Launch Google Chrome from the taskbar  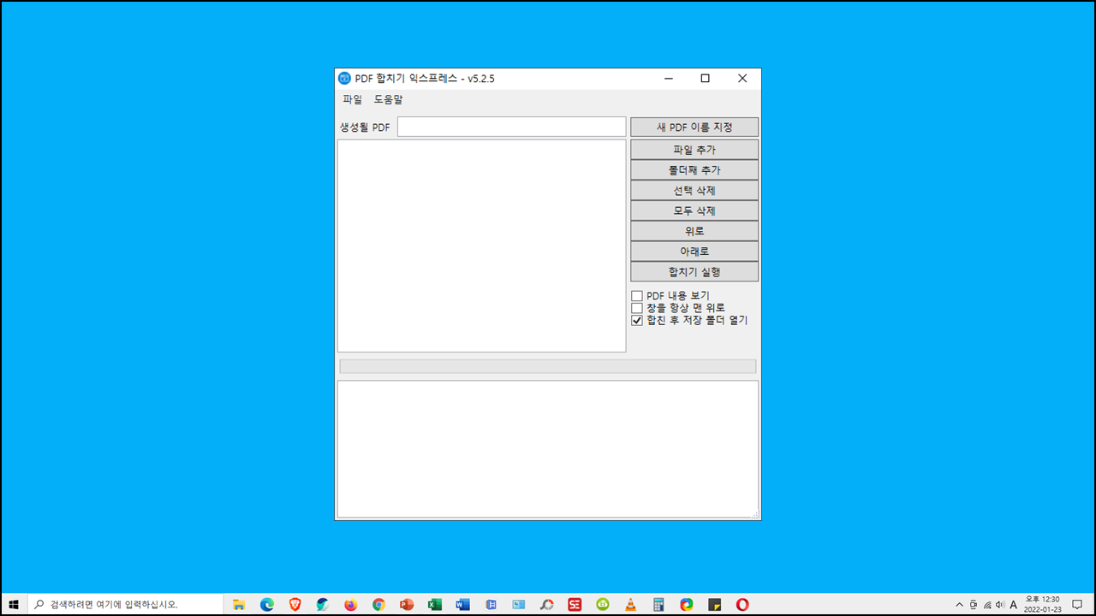click(378, 605)
